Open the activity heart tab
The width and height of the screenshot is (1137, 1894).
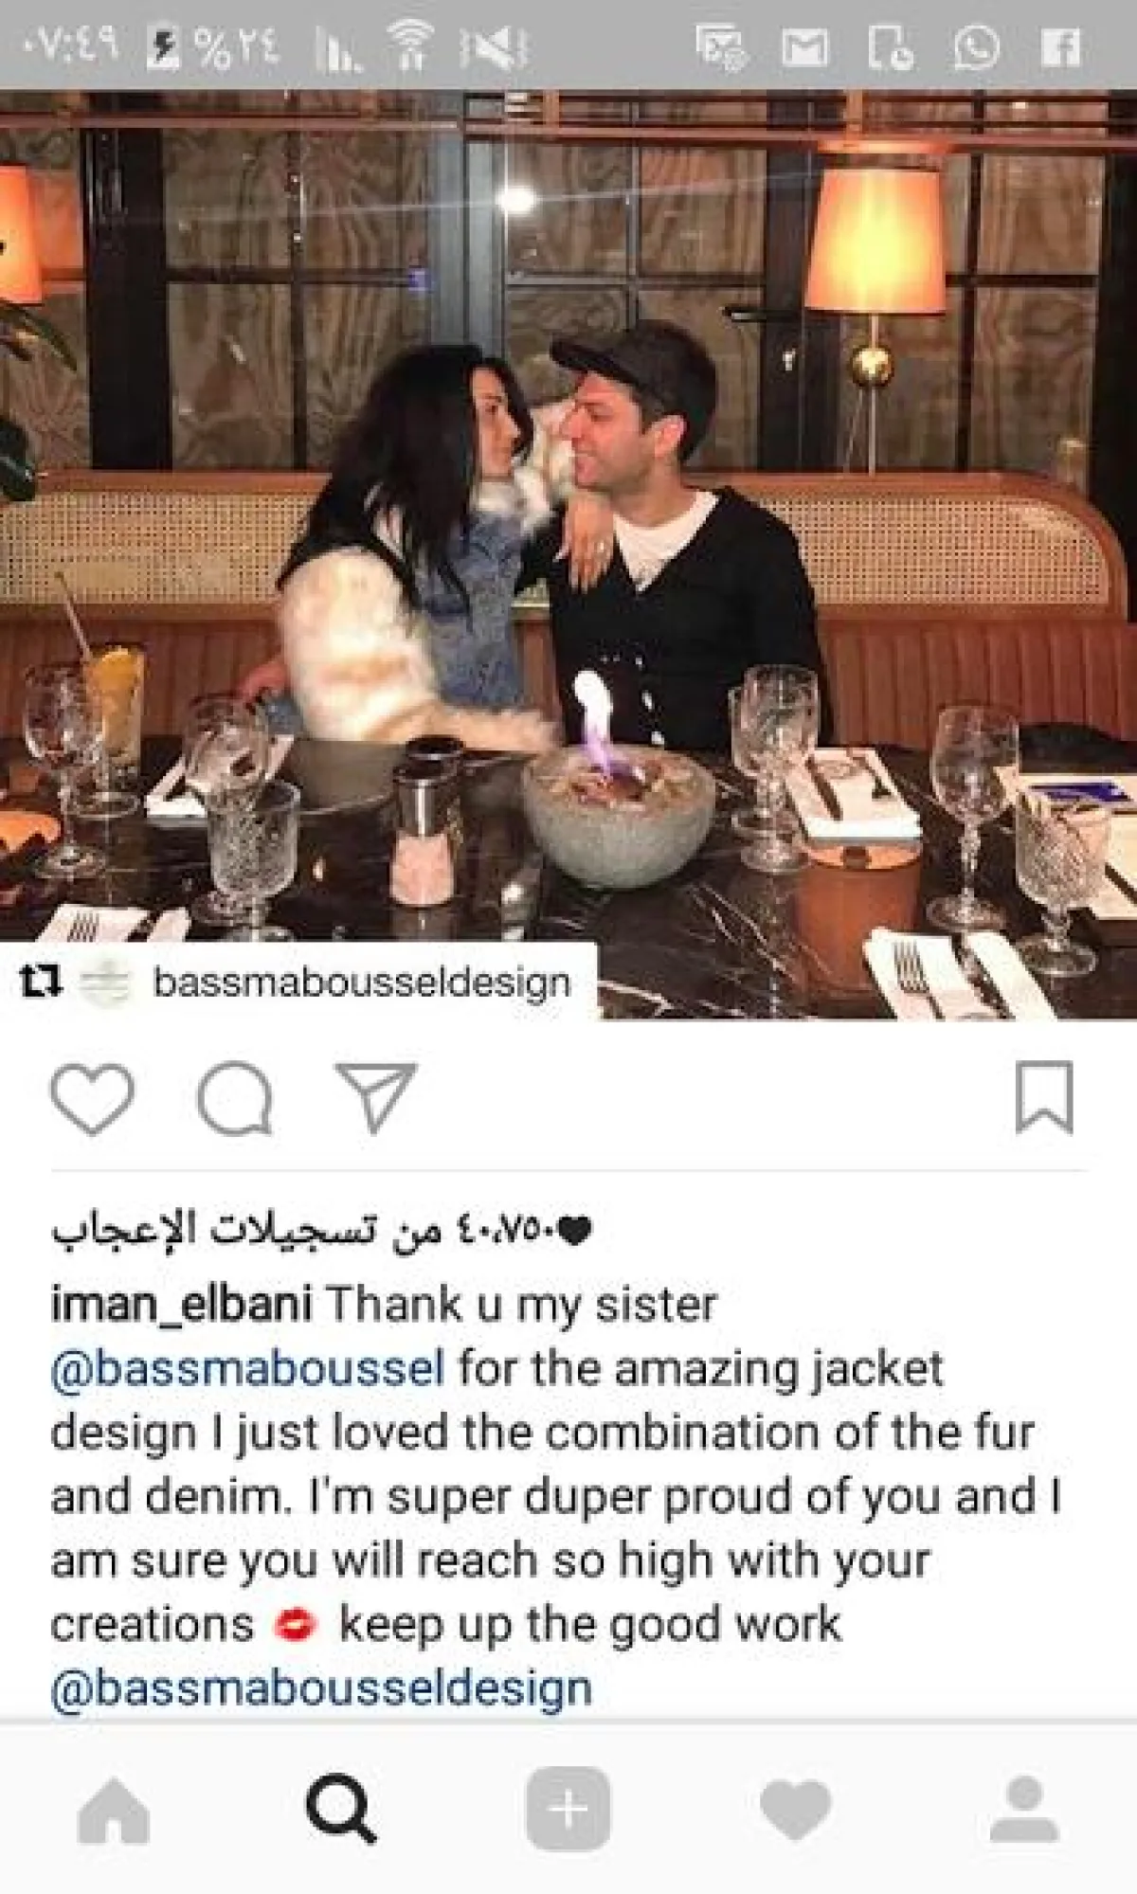pos(796,1809)
